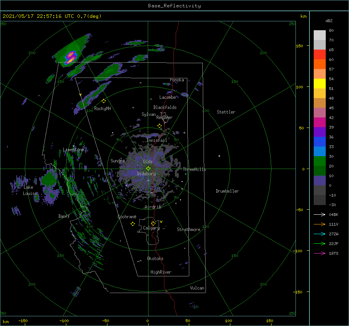
Task: Click the orange 111V arrow in legend
Action: point(320,224)
